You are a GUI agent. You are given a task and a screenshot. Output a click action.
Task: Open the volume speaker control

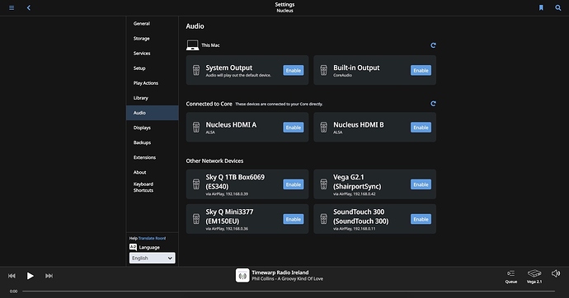556,273
